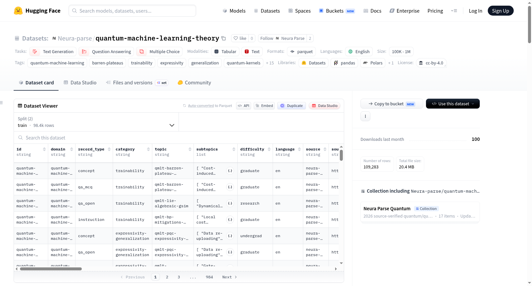Viewport: 532px width, 286px height.
Task: Open the Community tab
Action: point(195,83)
